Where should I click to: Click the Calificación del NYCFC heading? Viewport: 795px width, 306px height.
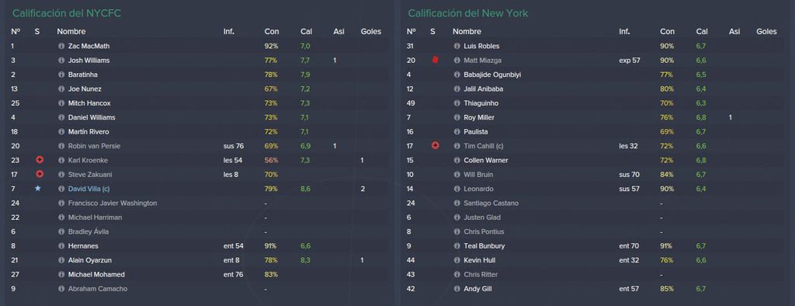(x=67, y=13)
